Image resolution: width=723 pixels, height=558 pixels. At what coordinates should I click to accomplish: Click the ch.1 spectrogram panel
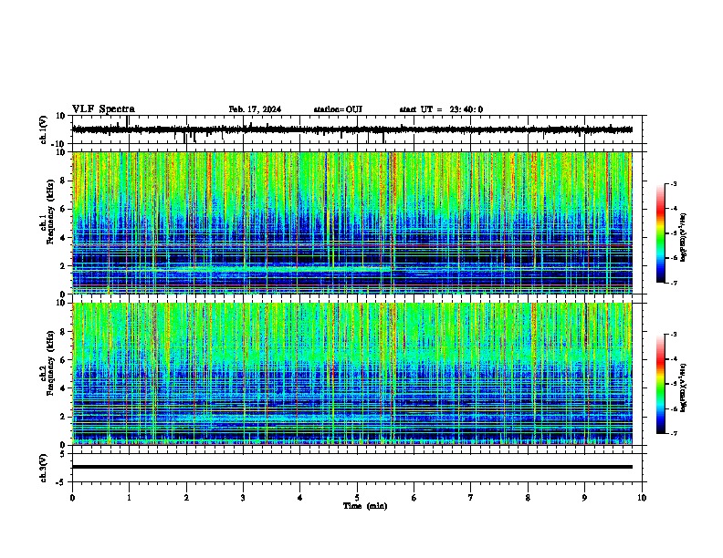tap(351, 222)
